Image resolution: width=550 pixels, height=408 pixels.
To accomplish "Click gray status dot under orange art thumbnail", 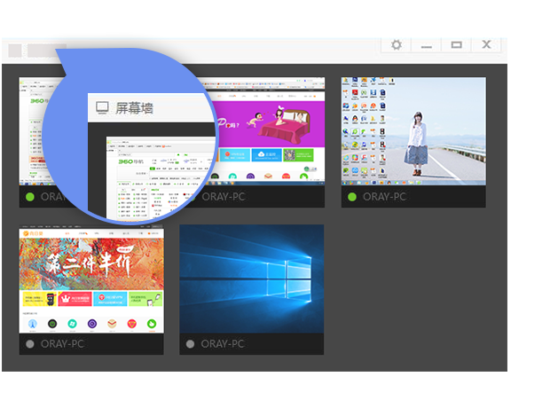I will coord(30,344).
